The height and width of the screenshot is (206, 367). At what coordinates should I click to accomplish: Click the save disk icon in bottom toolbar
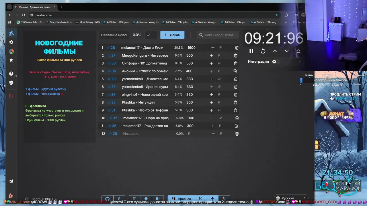click(134, 199)
